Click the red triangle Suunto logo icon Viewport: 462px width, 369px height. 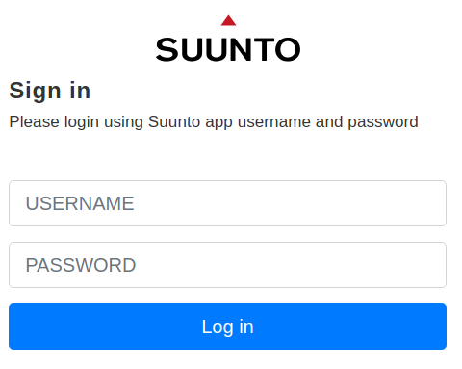point(228,20)
